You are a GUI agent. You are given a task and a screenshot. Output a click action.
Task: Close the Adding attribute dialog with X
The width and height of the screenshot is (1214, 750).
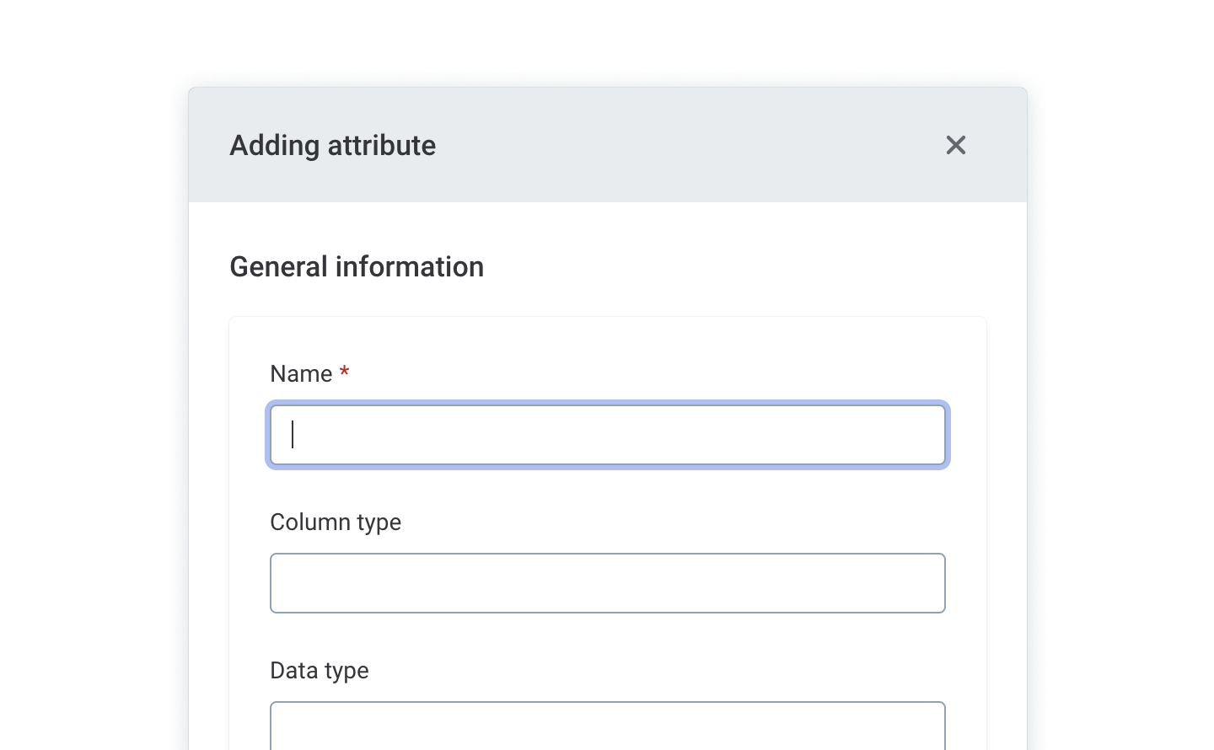pos(955,145)
